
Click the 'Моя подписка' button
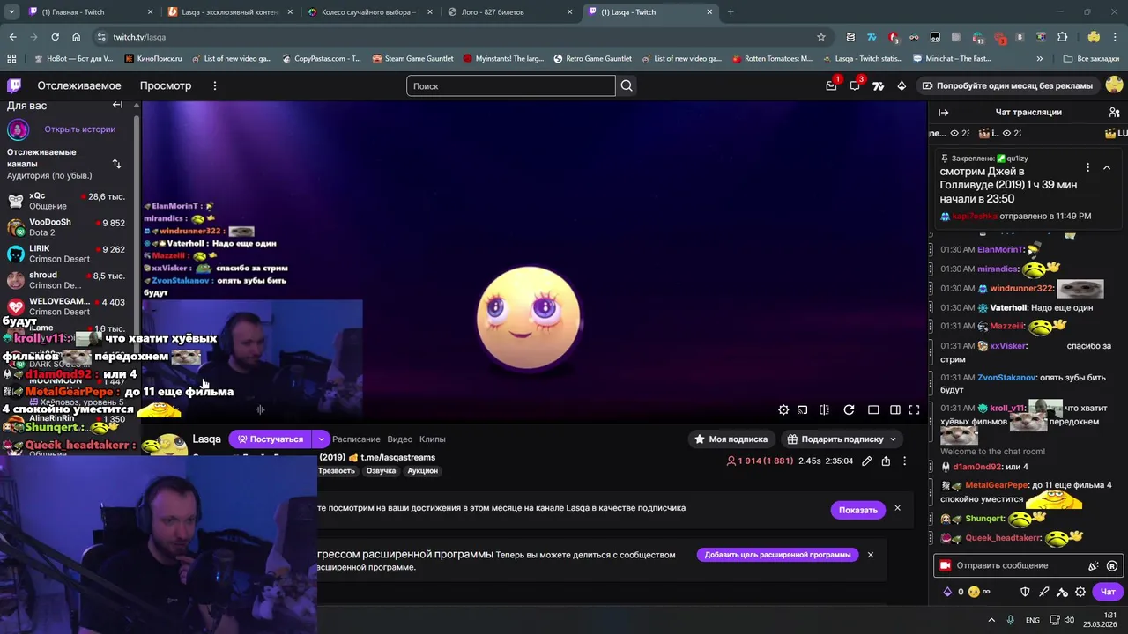[x=731, y=439]
